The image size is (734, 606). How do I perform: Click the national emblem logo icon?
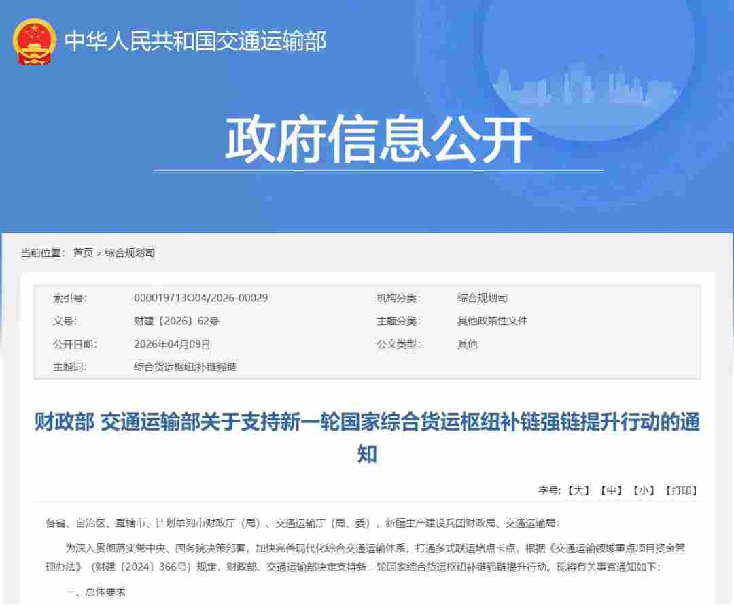(33, 41)
